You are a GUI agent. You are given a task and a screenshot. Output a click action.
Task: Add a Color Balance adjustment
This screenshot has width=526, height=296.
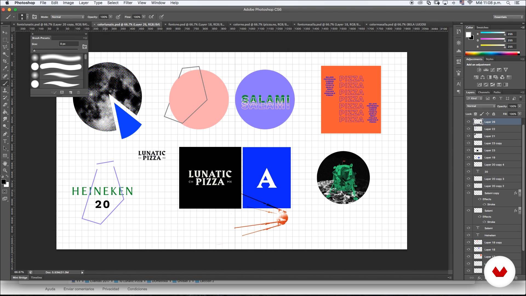click(483, 77)
